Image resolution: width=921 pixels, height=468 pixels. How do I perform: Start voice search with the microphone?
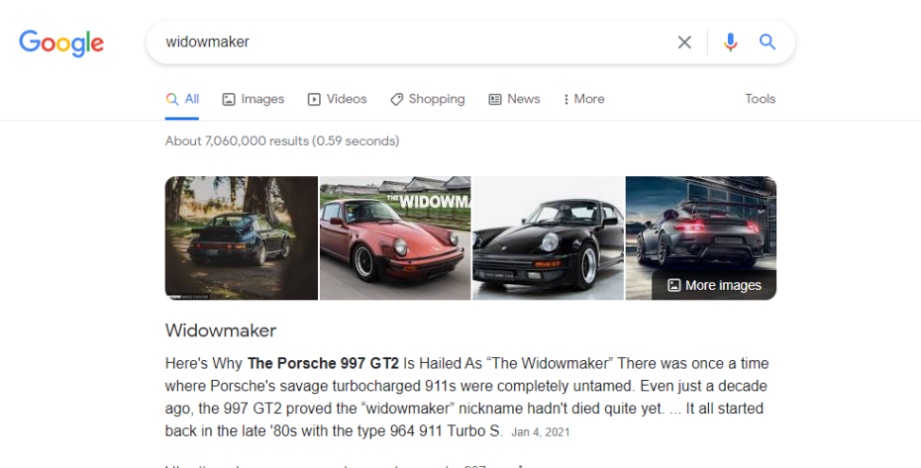pyautogui.click(x=731, y=43)
